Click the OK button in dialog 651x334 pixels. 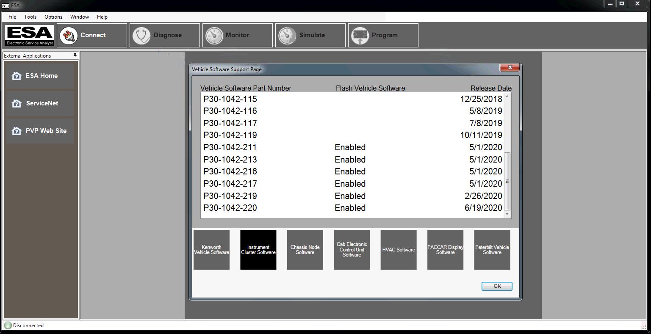(x=497, y=286)
